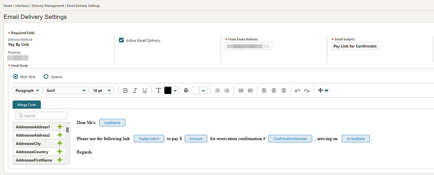Click the Email Subject field
The height and width of the screenshot is (175, 434).
tap(355, 46)
